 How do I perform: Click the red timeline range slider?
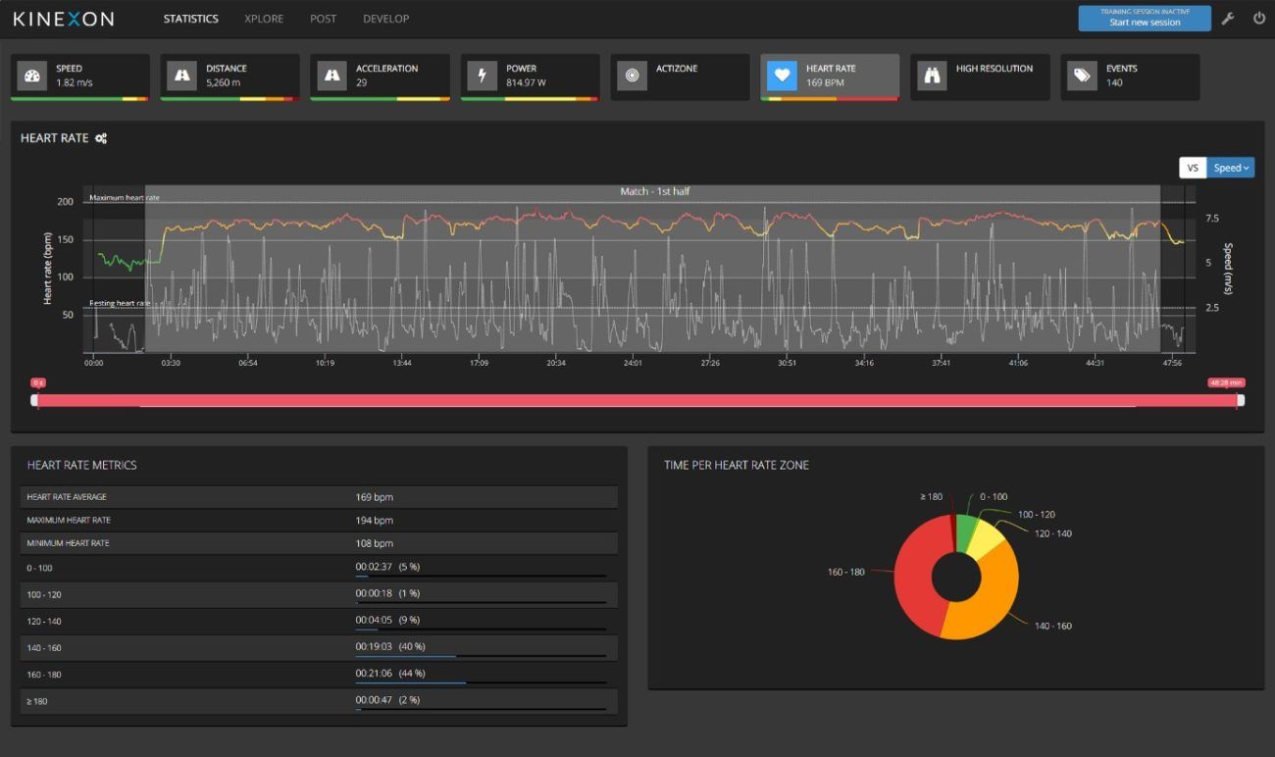click(637, 400)
